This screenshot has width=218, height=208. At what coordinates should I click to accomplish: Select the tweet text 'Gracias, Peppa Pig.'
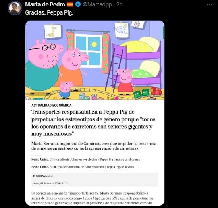pos(49,12)
